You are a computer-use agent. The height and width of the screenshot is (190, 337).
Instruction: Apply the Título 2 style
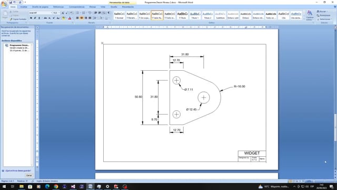click(x=207, y=15)
